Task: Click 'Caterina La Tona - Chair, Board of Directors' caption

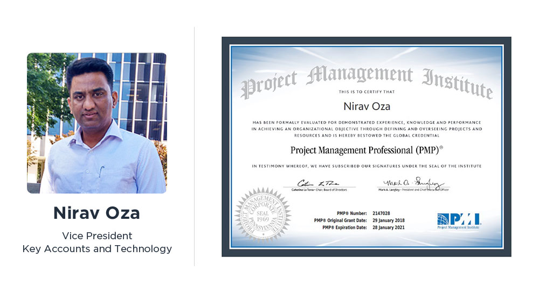Action: pyautogui.click(x=319, y=190)
